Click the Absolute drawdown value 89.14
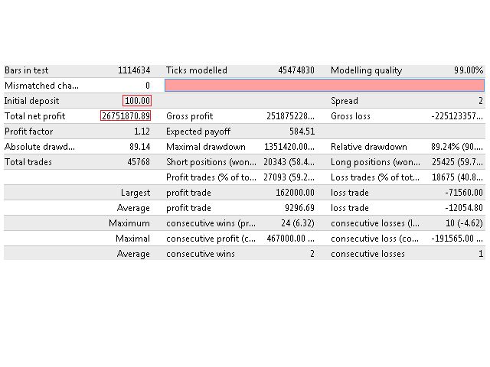Image resolution: width=490 pixels, height=367 pixels. [x=139, y=147]
